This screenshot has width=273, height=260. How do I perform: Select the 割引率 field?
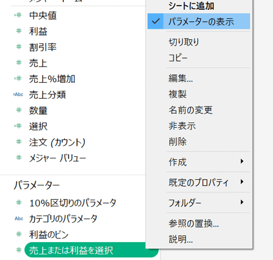(43, 47)
